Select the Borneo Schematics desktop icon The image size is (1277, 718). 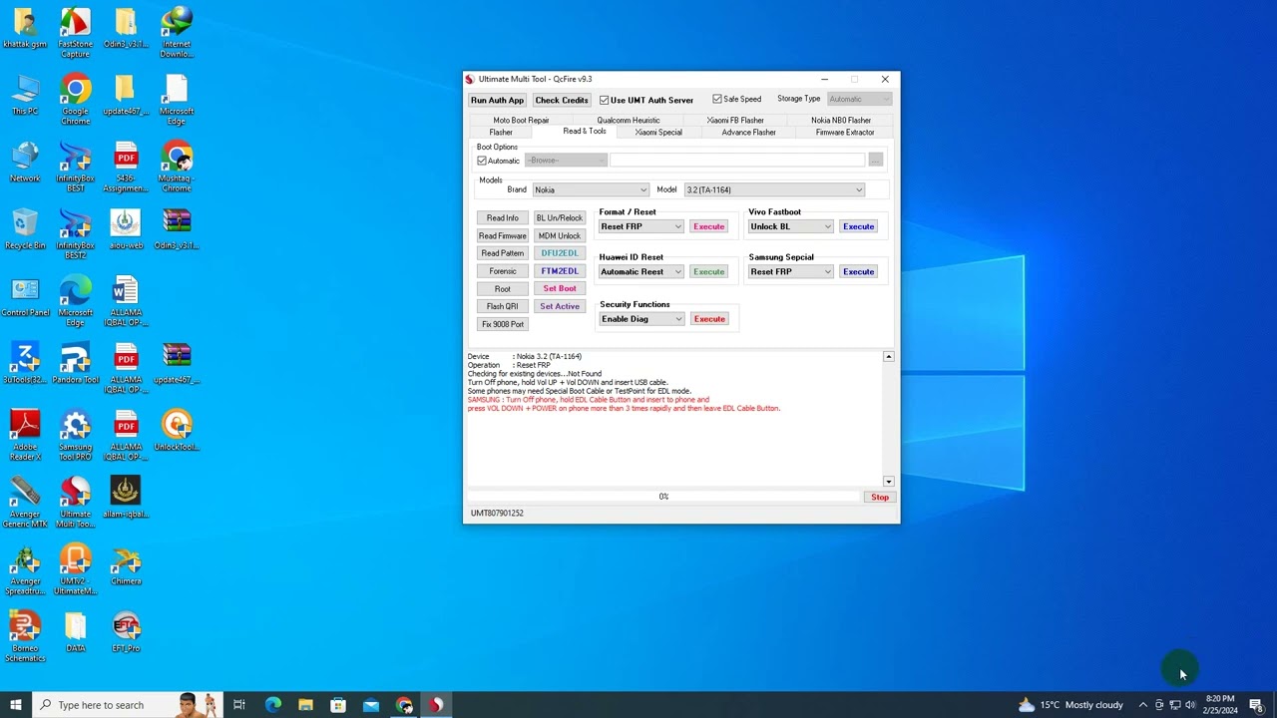point(25,636)
